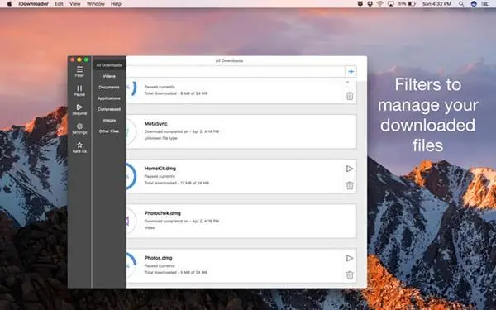Screen dimensions: 496x310
Task: Click the Resume icon in sidebar
Action: [79, 107]
